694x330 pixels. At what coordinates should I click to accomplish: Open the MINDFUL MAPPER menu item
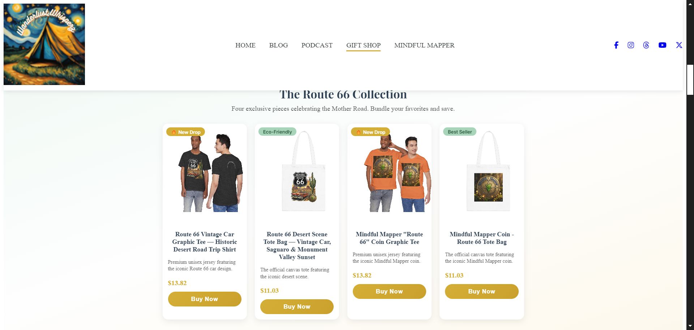(x=424, y=45)
